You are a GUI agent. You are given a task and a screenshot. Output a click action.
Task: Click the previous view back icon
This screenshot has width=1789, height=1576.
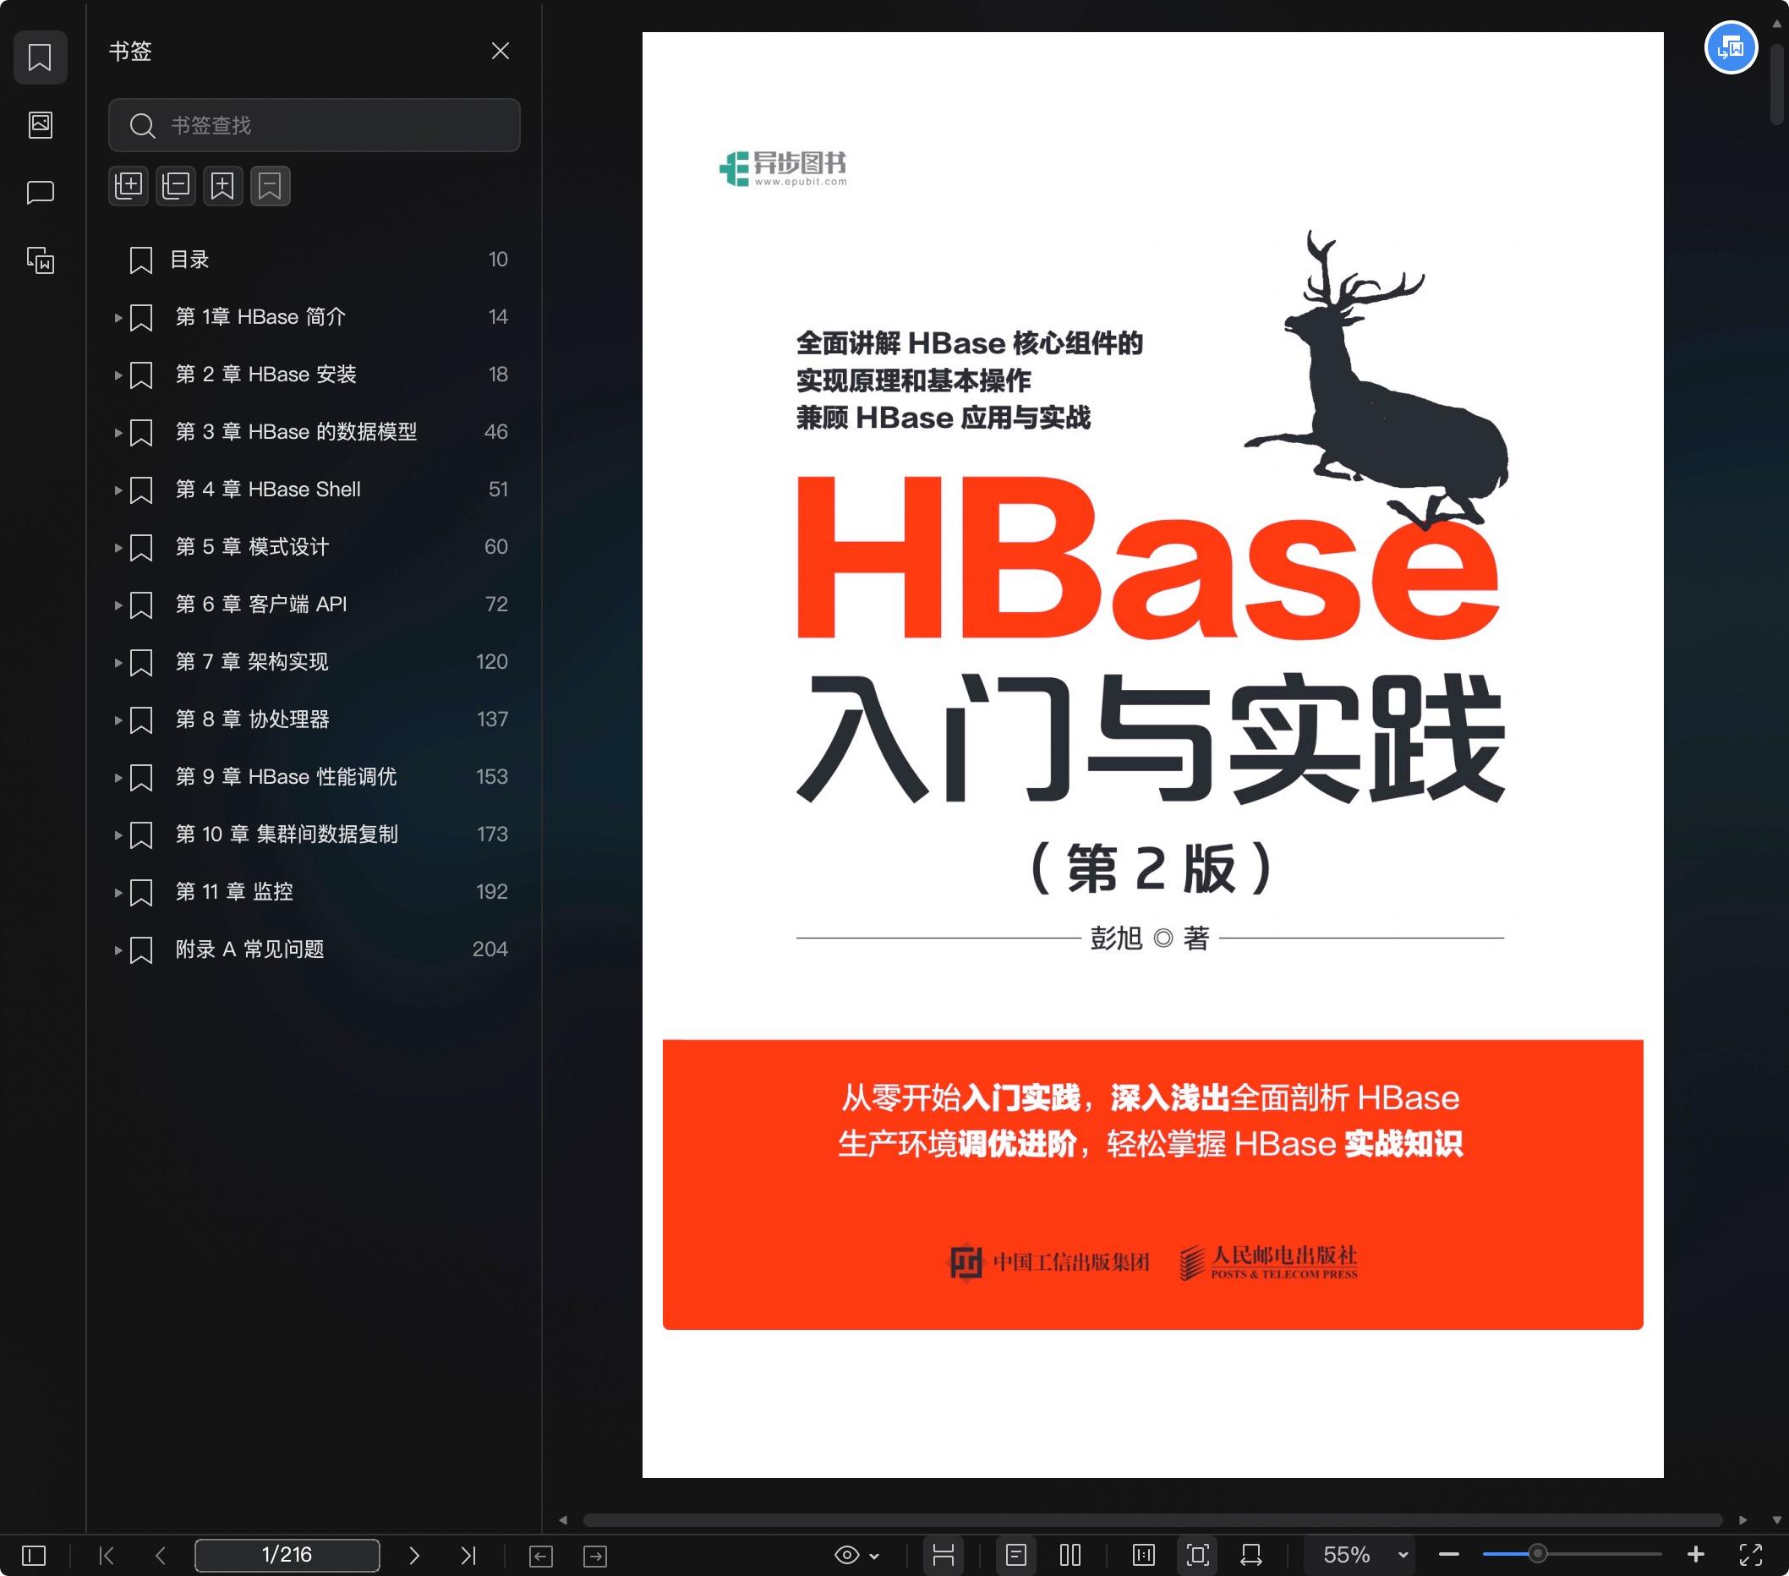[541, 1556]
